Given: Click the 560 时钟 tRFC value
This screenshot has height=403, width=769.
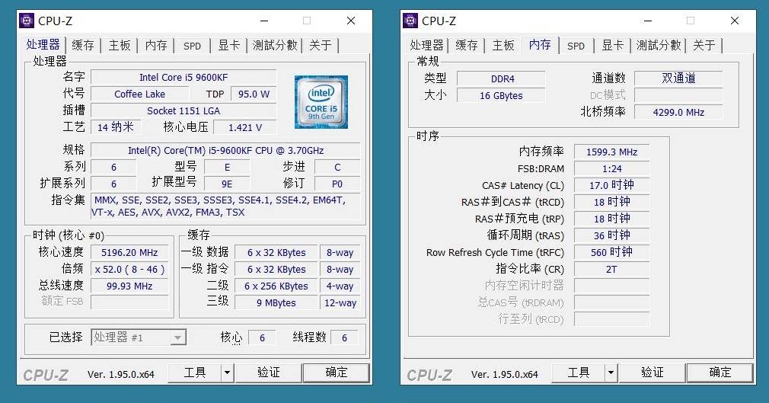Looking at the screenshot, I should (x=611, y=252).
